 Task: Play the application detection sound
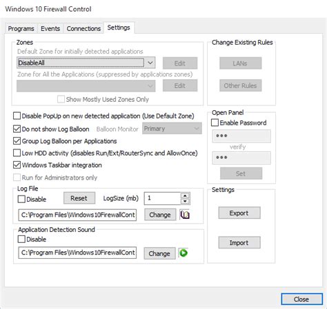pyautogui.click(x=184, y=253)
